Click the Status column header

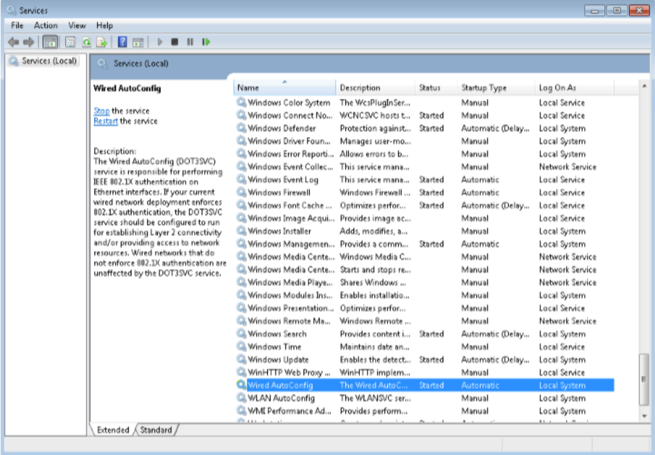pyautogui.click(x=430, y=88)
